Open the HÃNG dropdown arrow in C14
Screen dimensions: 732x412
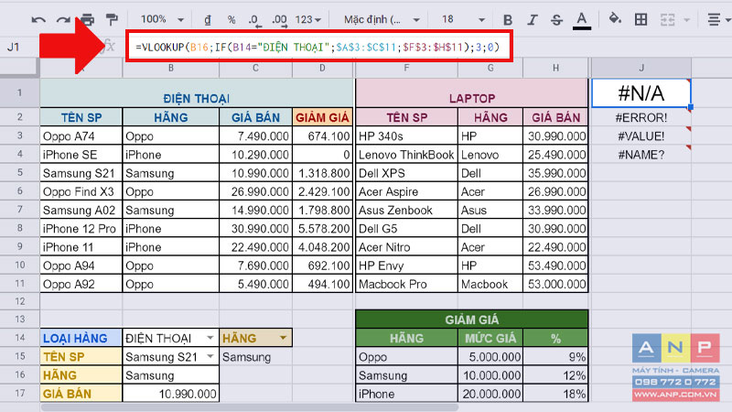(283, 338)
